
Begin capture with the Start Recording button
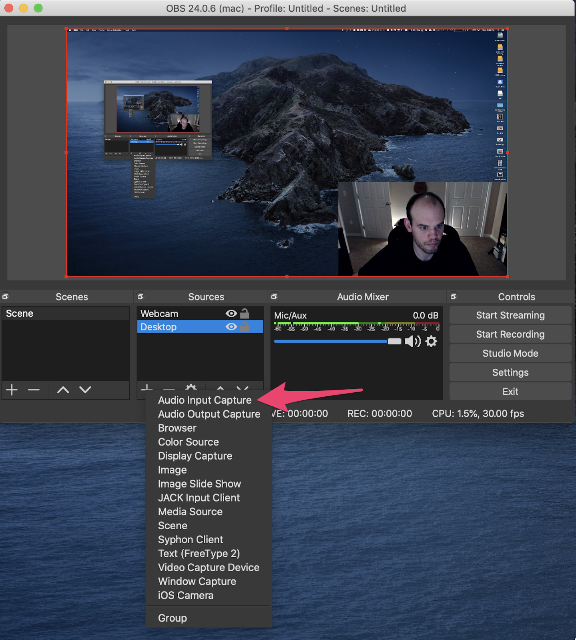click(510, 334)
